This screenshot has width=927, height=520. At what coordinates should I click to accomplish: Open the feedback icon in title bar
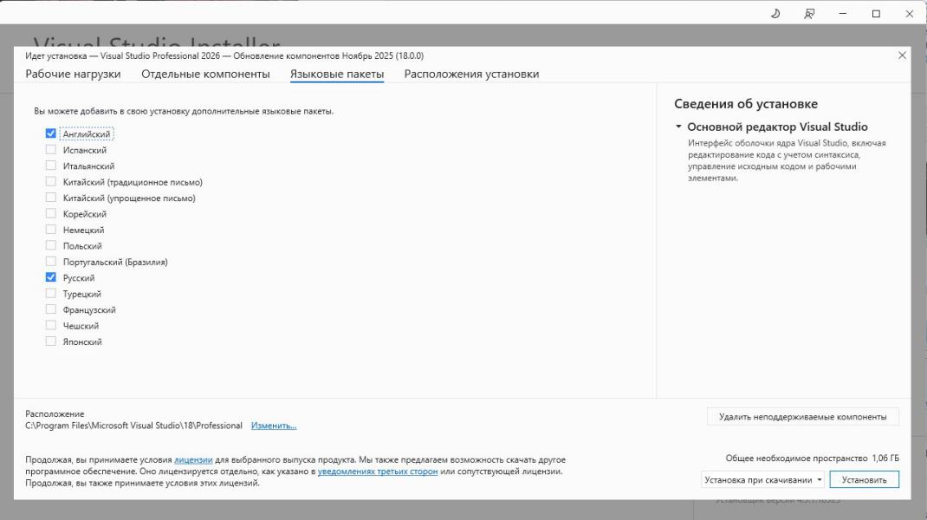pyautogui.click(x=809, y=14)
